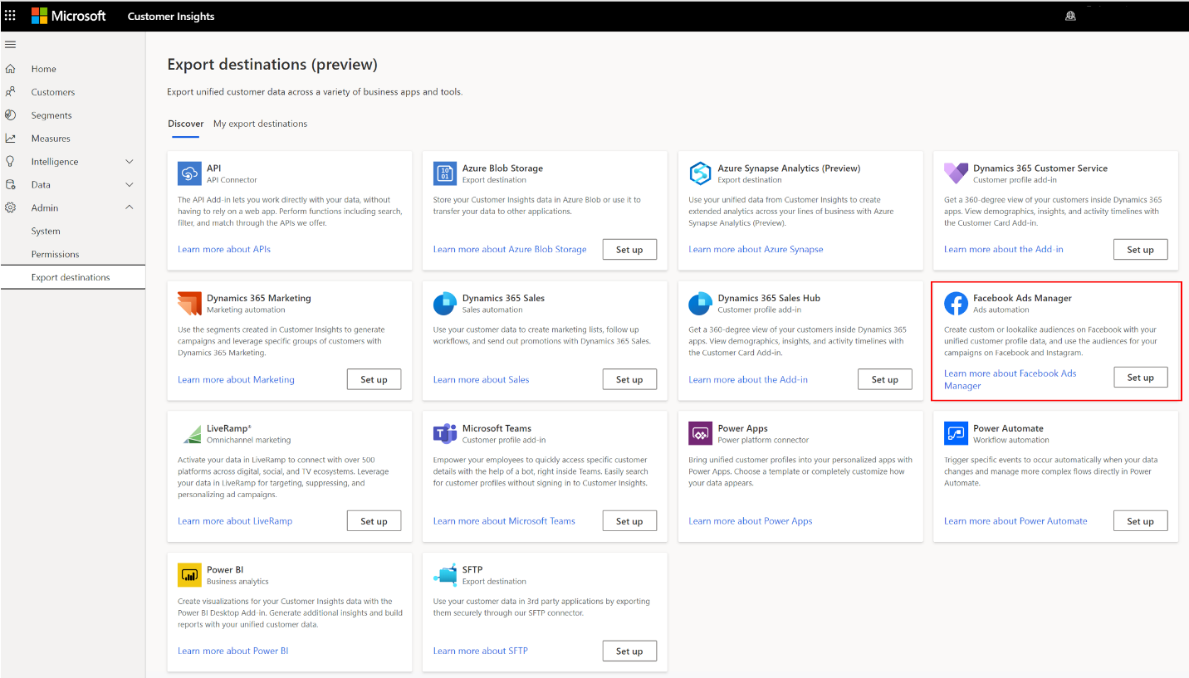
Task: Click the Segments icon in sidebar
Action: pos(11,115)
